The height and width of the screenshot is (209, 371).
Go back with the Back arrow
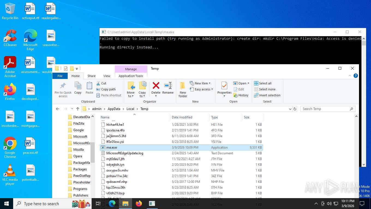click(58, 109)
